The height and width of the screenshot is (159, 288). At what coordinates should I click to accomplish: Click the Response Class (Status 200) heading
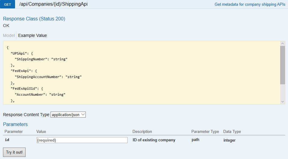(34, 19)
